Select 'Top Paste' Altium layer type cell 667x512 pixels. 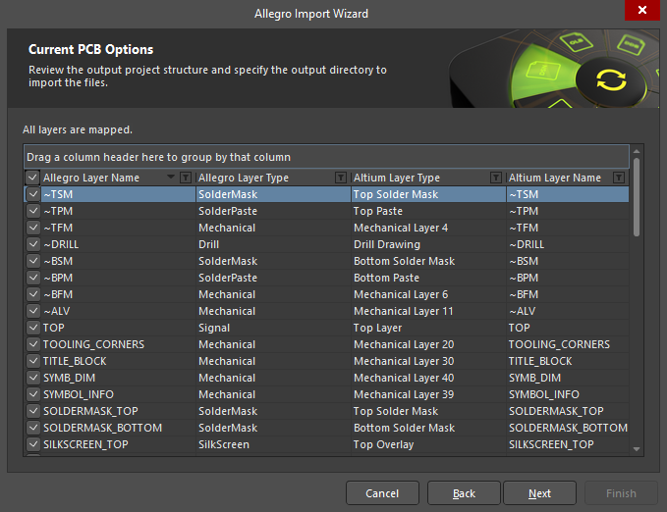tap(428, 211)
